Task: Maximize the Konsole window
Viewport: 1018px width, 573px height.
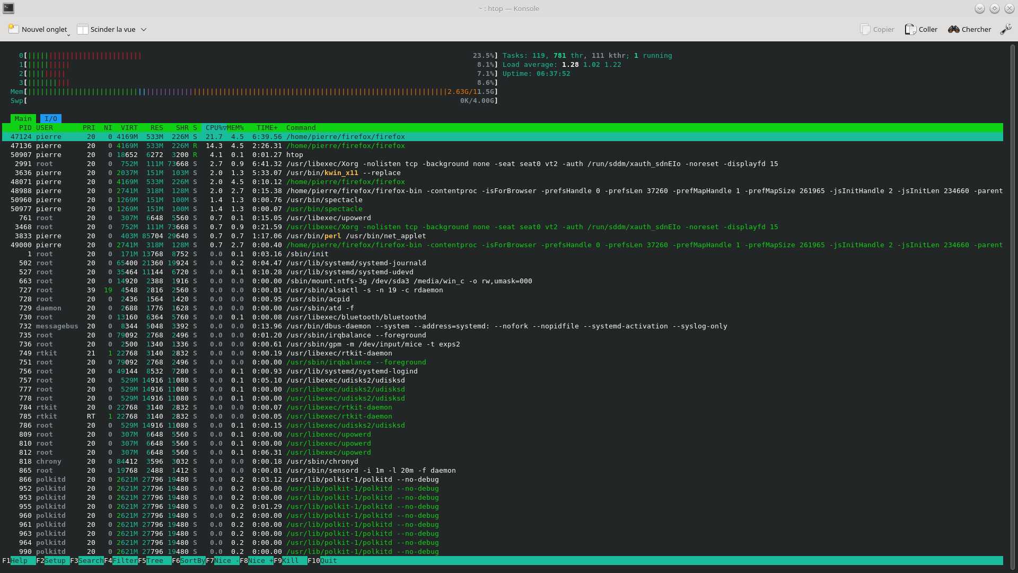Action: click(x=995, y=8)
